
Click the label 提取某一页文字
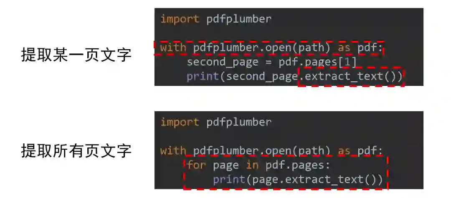pyautogui.click(x=76, y=55)
